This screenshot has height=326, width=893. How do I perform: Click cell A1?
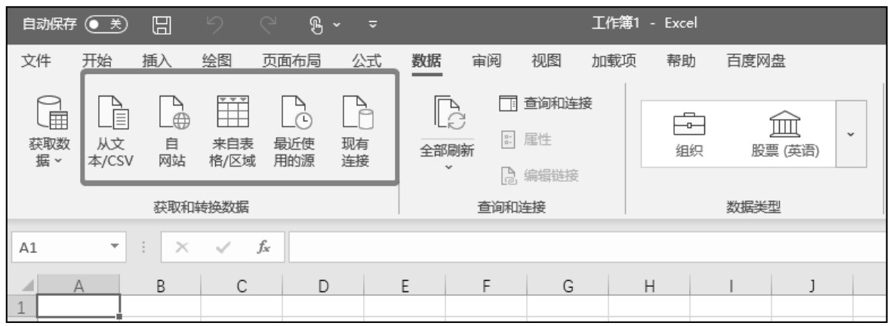[79, 306]
